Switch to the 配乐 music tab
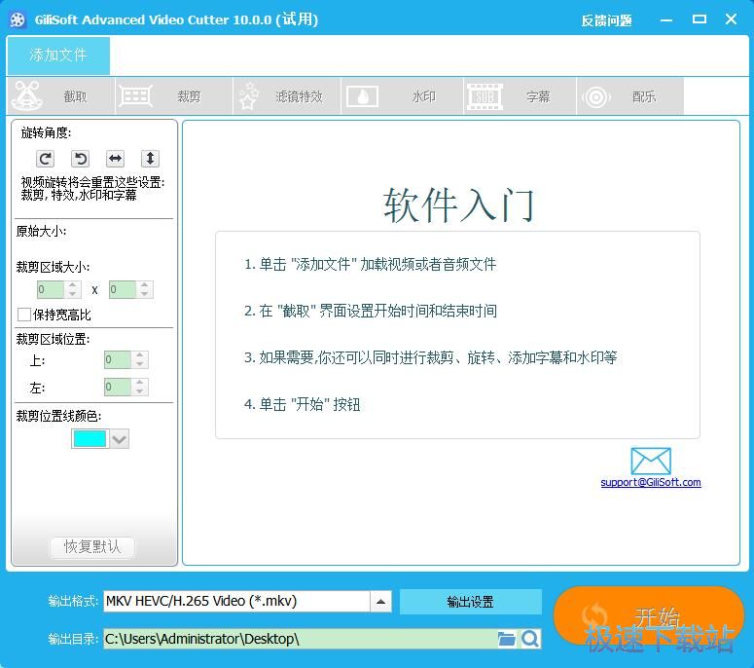This screenshot has height=668, width=754. pyautogui.click(x=629, y=96)
